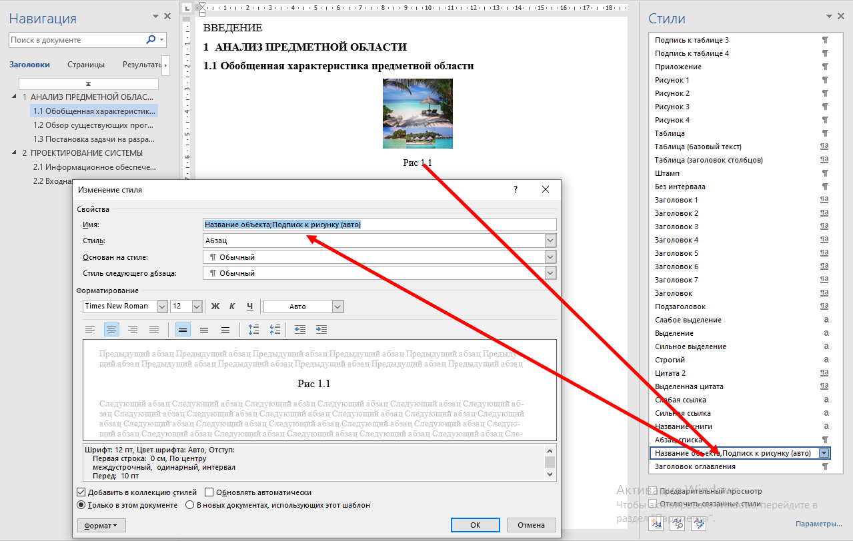853x541 pixels.
Task: Toggle italic (К) formatting button
Action: pyautogui.click(x=233, y=306)
